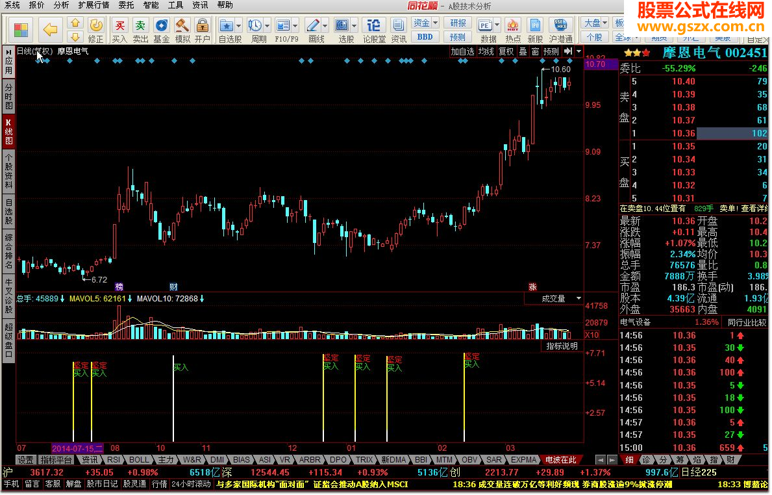This screenshot has height=495, width=772.
Task: Click the 榜 marker on the chart
Action: (119, 286)
